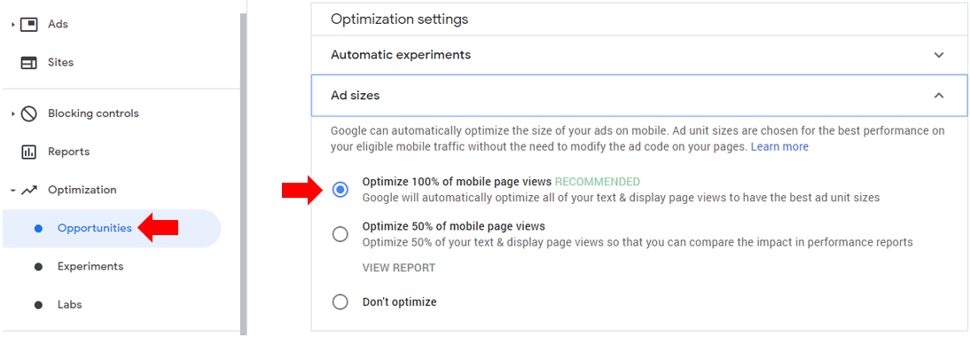Click the Reports chart icon
Screen dimensions: 970x338
pyautogui.click(x=29, y=153)
